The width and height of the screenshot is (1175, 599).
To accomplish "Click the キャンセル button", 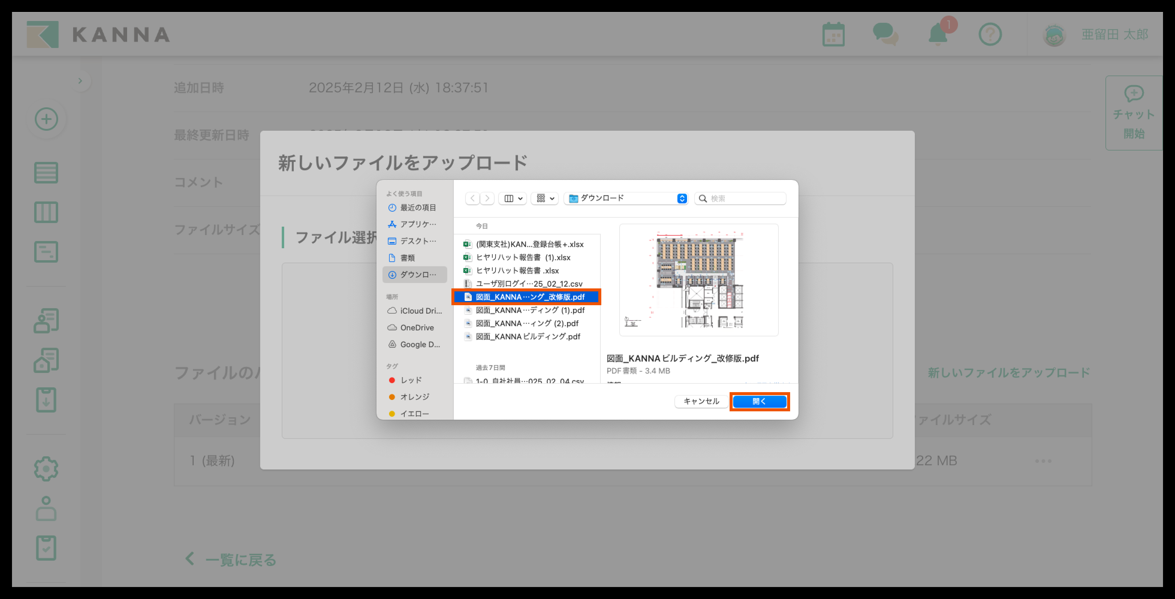I will click(701, 401).
